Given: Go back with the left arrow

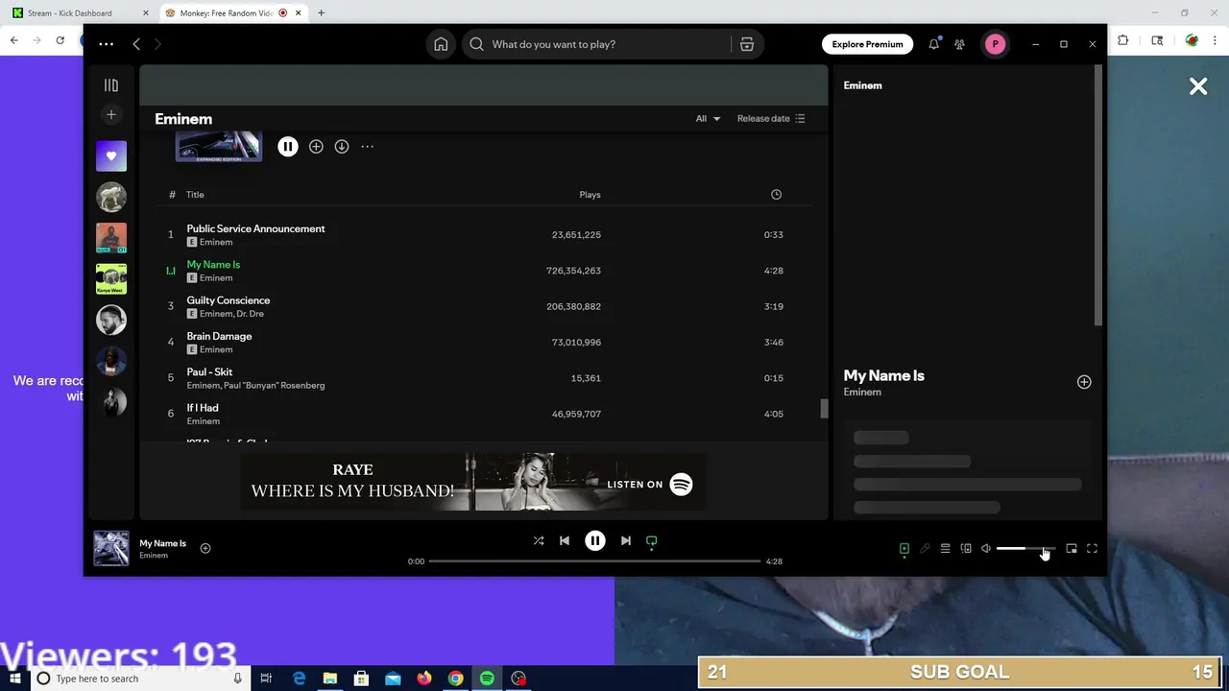Looking at the screenshot, I should coord(136,44).
